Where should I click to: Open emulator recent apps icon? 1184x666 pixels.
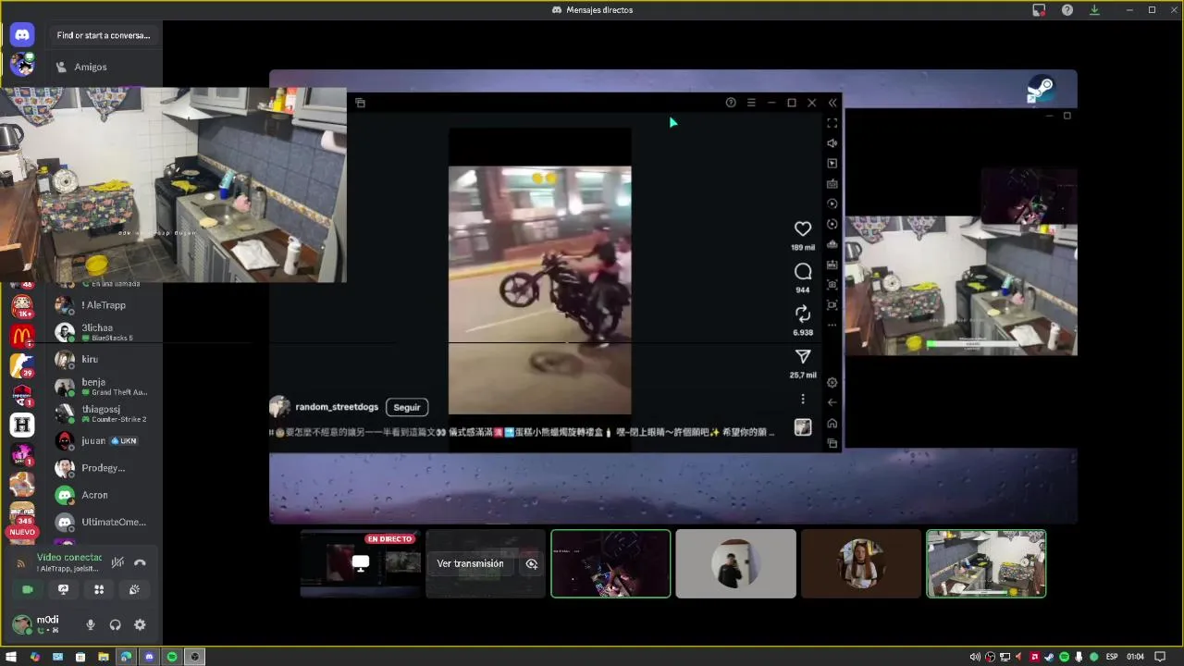tap(832, 444)
